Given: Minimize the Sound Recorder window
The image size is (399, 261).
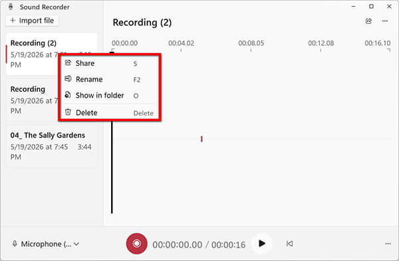Looking at the screenshot, I should coord(354,7).
